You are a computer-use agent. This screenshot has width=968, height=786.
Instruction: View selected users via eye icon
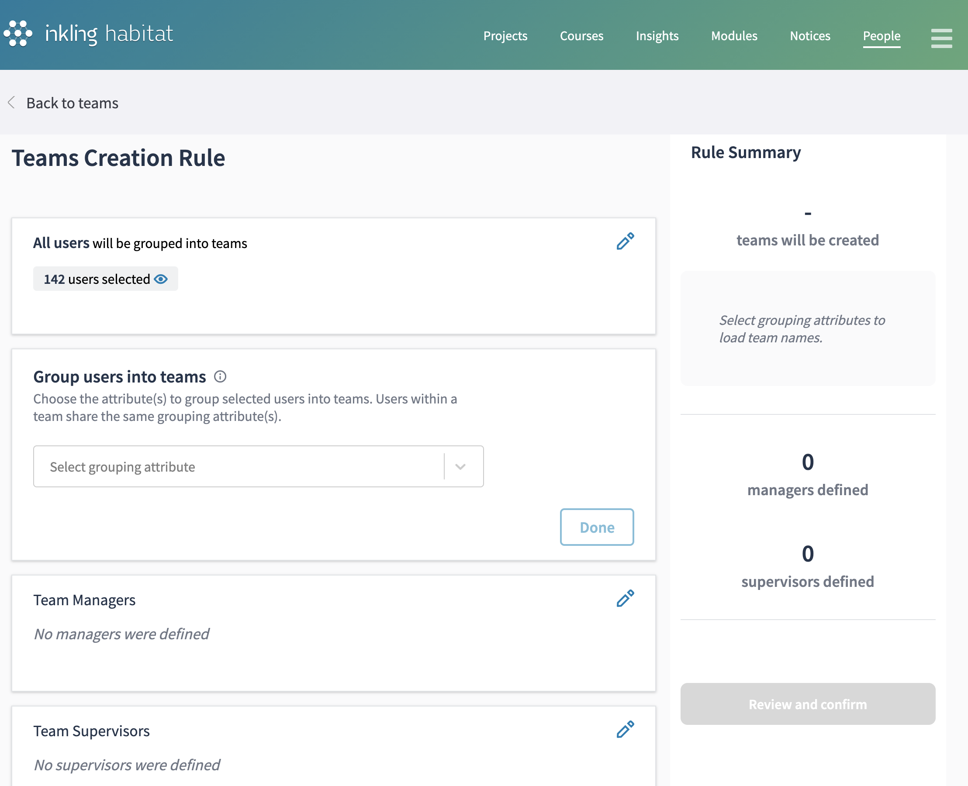tap(161, 279)
